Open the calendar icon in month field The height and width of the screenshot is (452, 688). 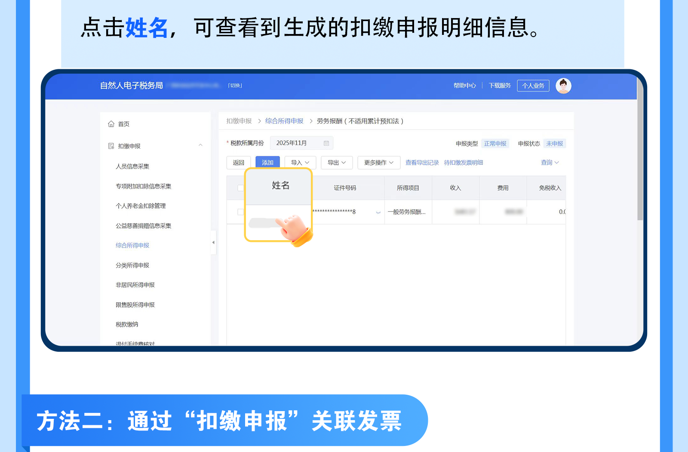pyautogui.click(x=326, y=143)
